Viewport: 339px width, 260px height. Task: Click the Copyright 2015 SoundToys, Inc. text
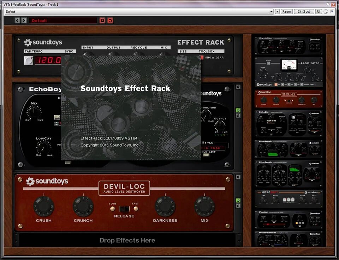point(110,145)
